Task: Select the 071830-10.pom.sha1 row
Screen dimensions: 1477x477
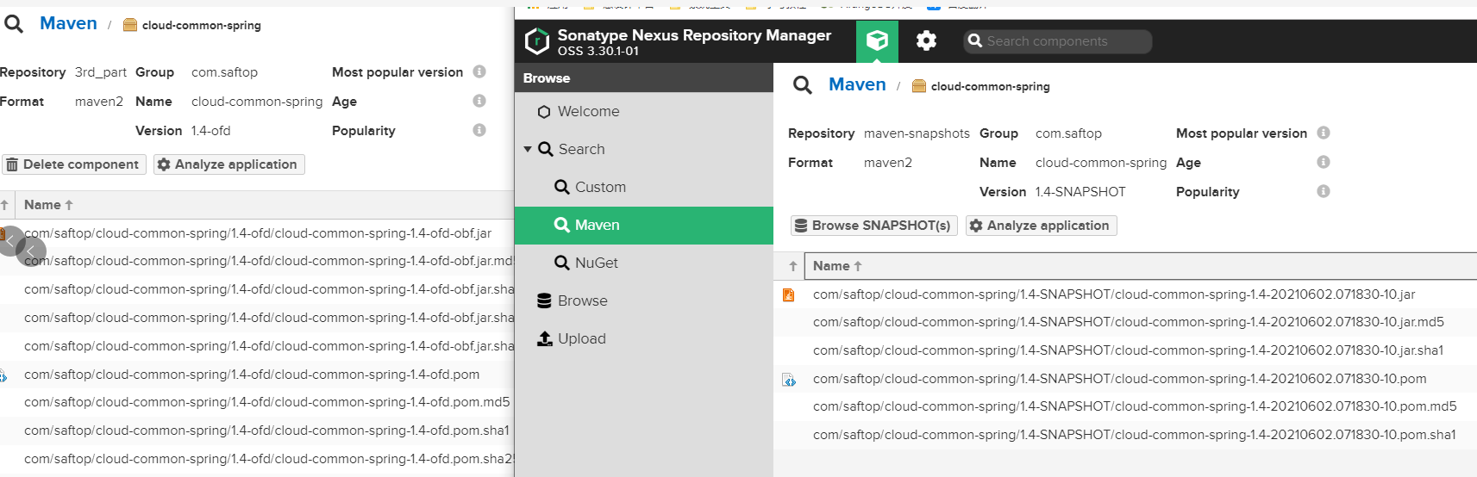Action: pos(1125,435)
